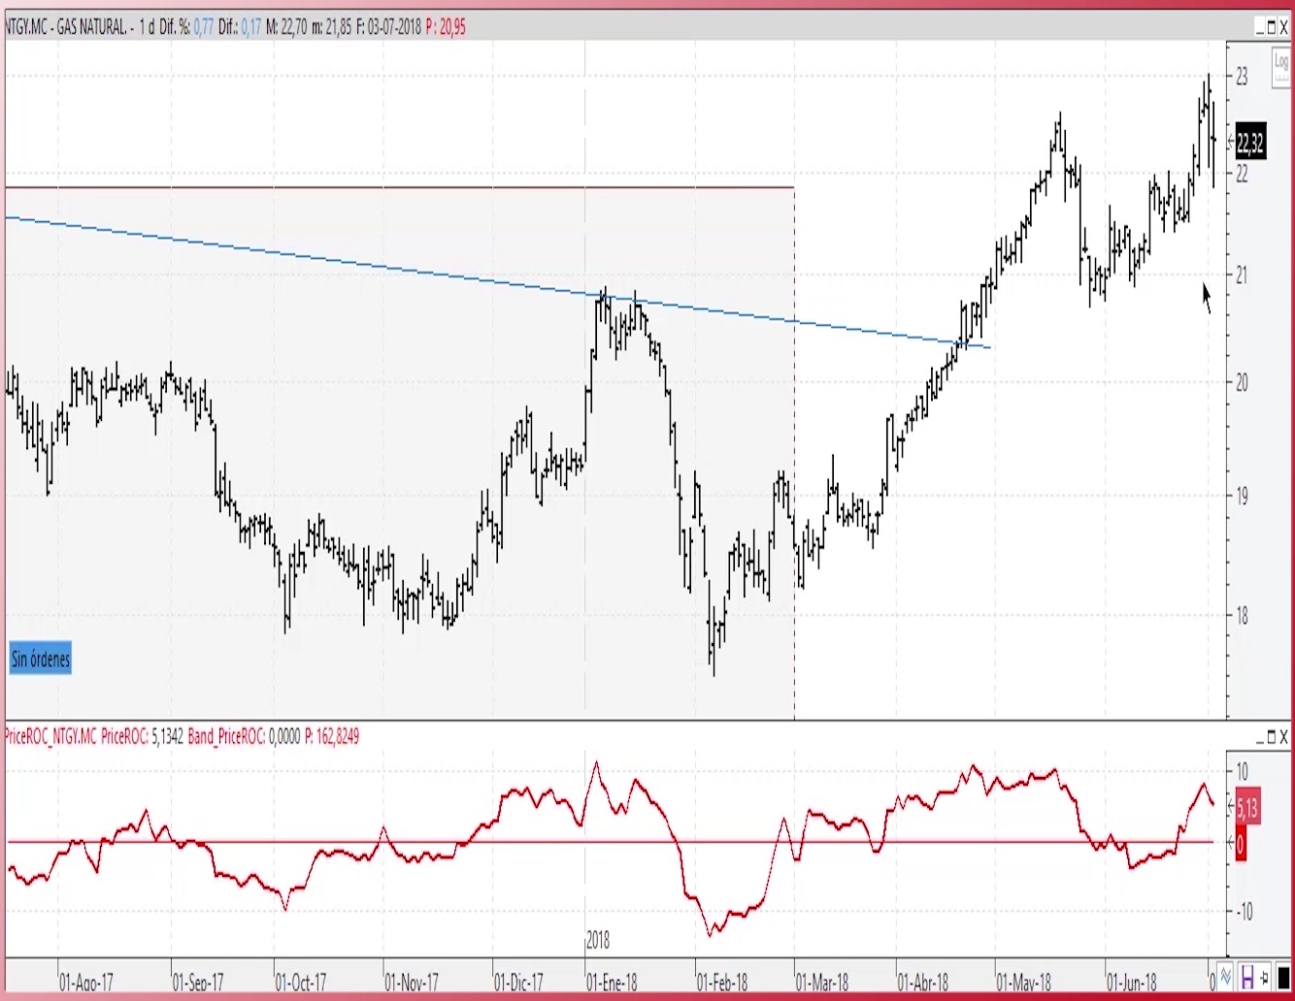Click the 01-Feb-18 date label
The image size is (1295, 1001).
[x=722, y=982]
